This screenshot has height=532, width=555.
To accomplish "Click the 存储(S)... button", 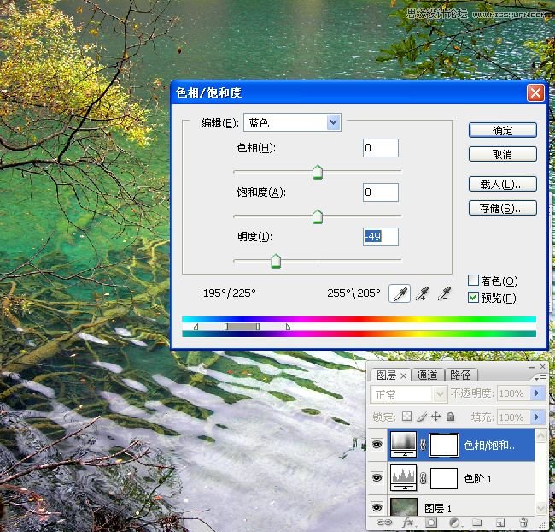I will [x=503, y=208].
